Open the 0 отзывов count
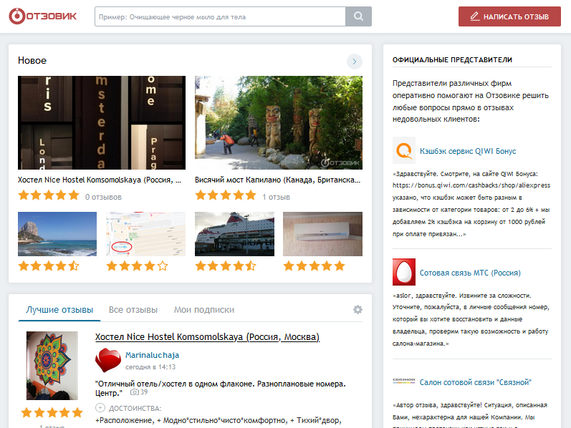This screenshot has width=571, height=428. click(103, 197)
